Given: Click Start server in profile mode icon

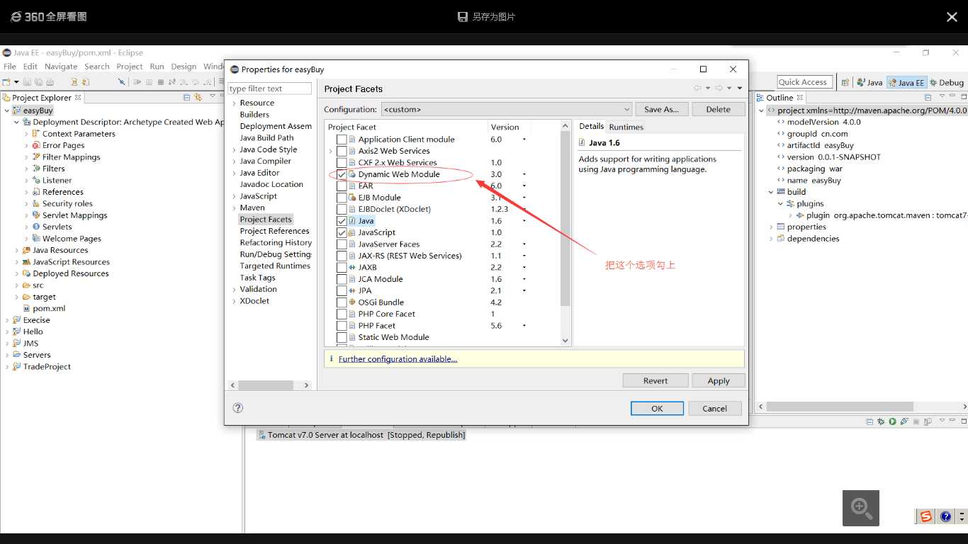Looking at the screenshot, I should 904,421.
